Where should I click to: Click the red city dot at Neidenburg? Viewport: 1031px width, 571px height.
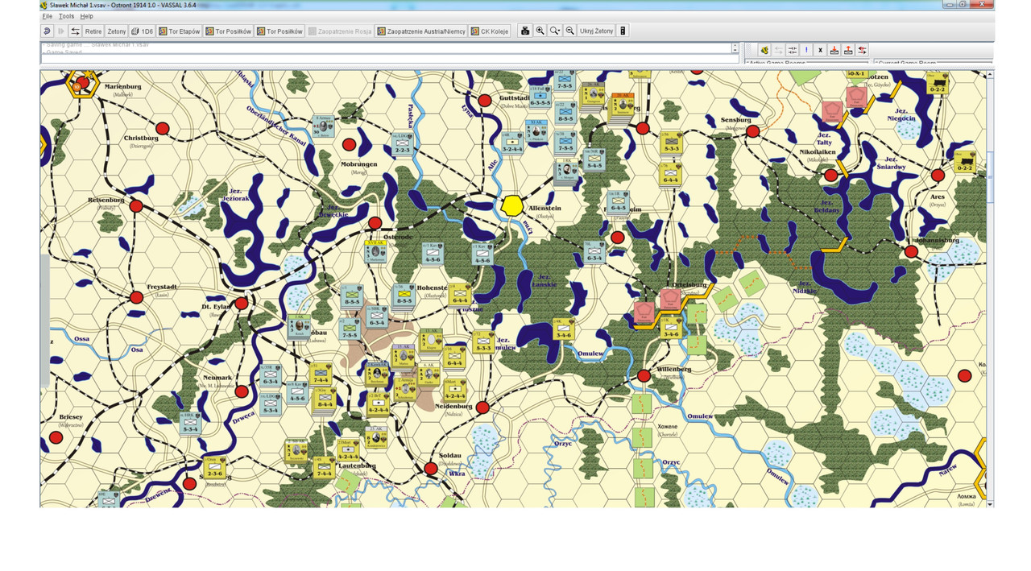click(482, 408)
